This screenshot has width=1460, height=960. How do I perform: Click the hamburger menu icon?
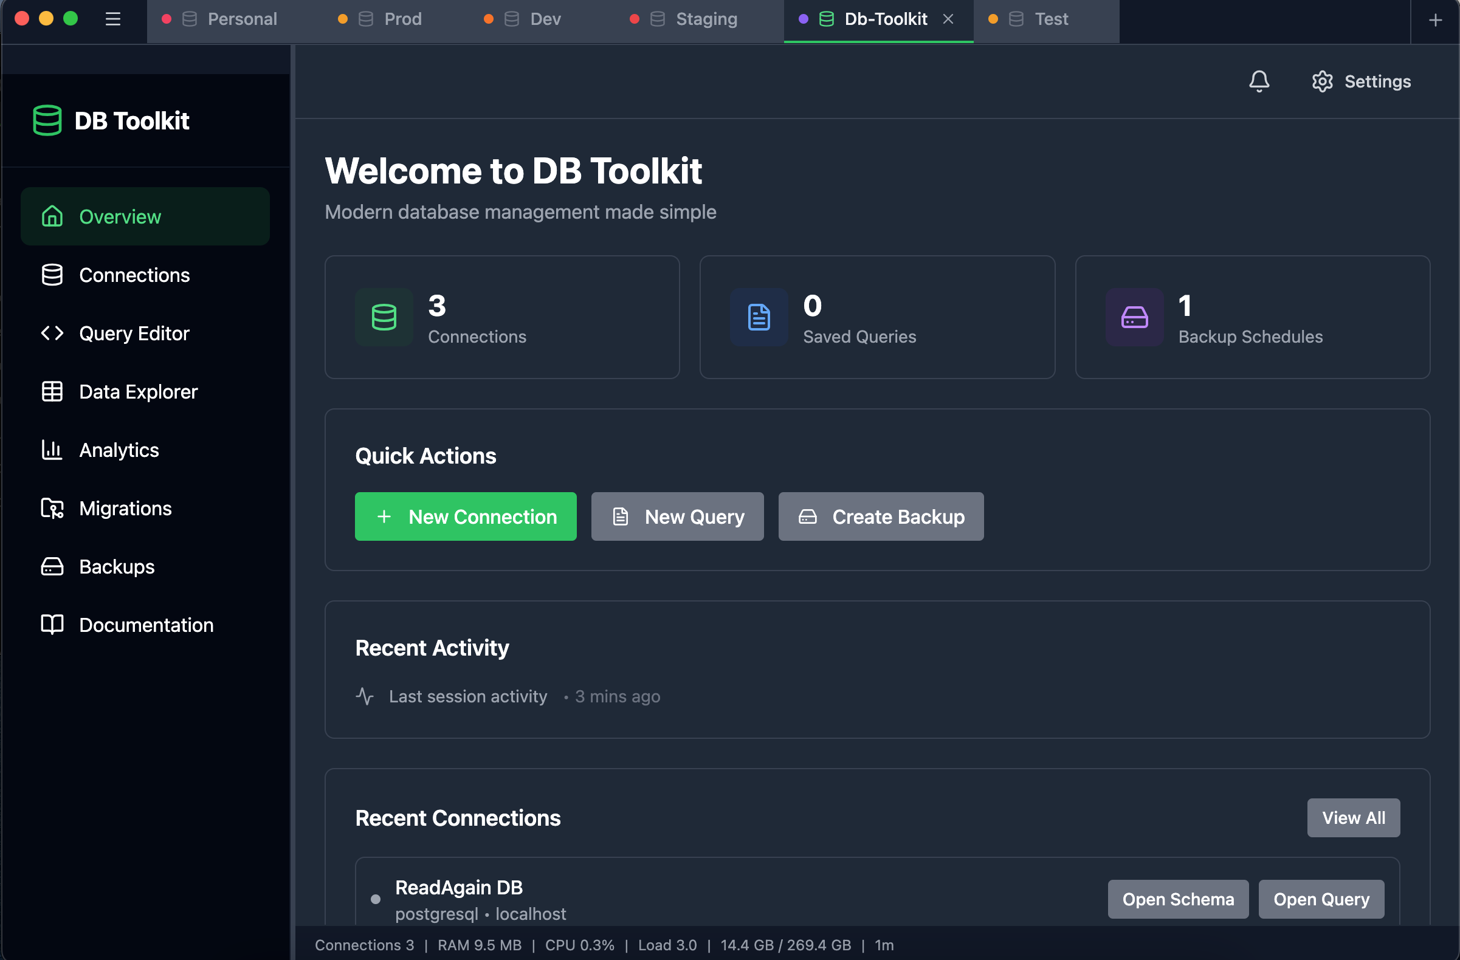click(113, 19)
